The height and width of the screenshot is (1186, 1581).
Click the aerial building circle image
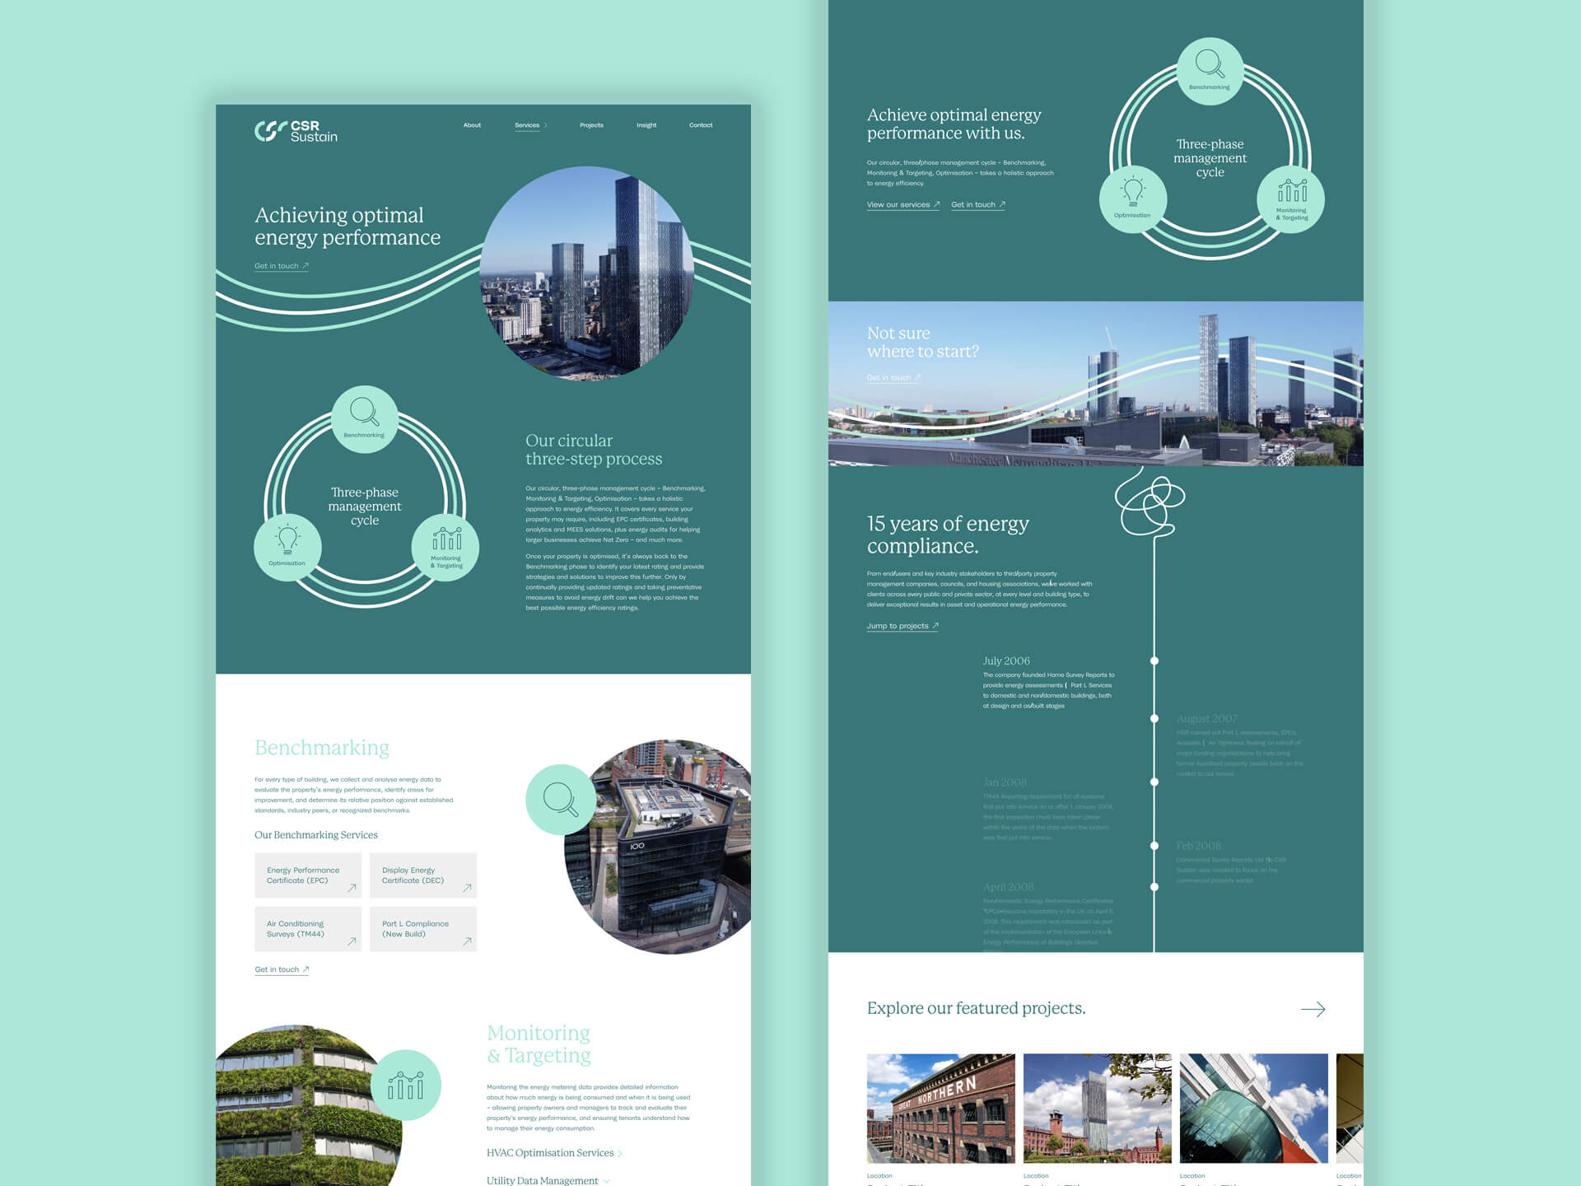pos(659,847)
